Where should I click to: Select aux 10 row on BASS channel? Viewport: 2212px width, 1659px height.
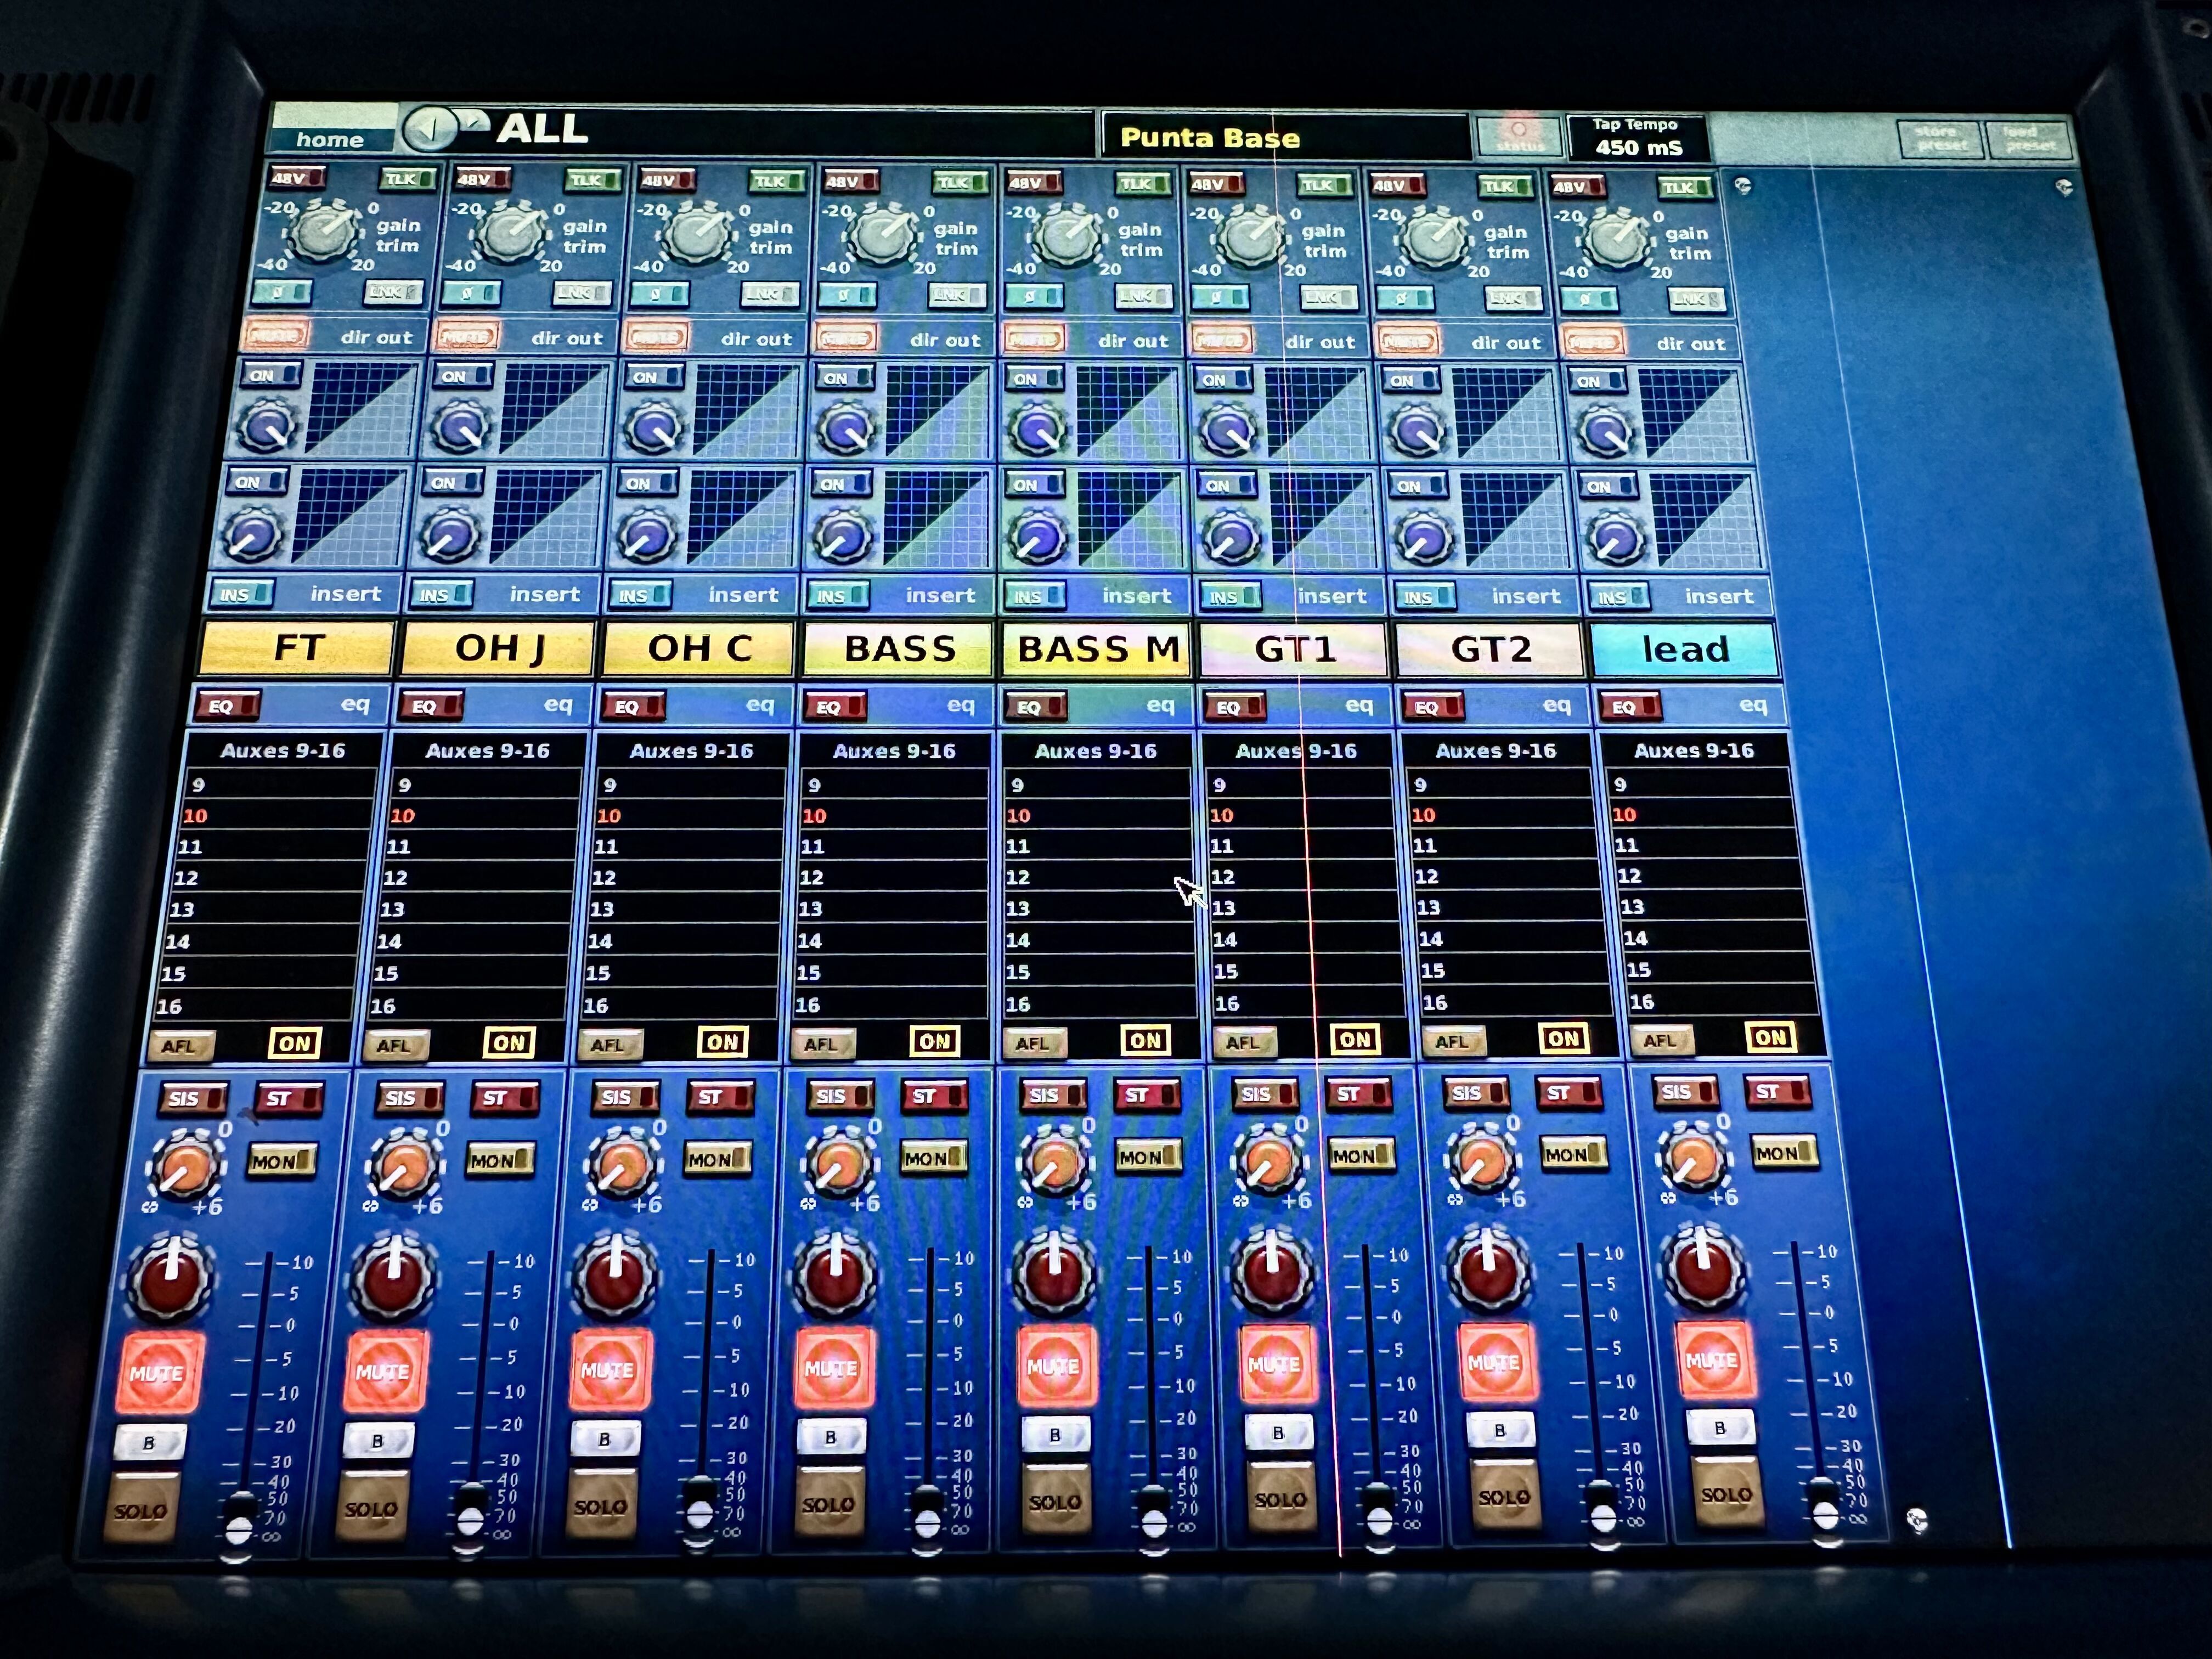[x=893, y=815]
